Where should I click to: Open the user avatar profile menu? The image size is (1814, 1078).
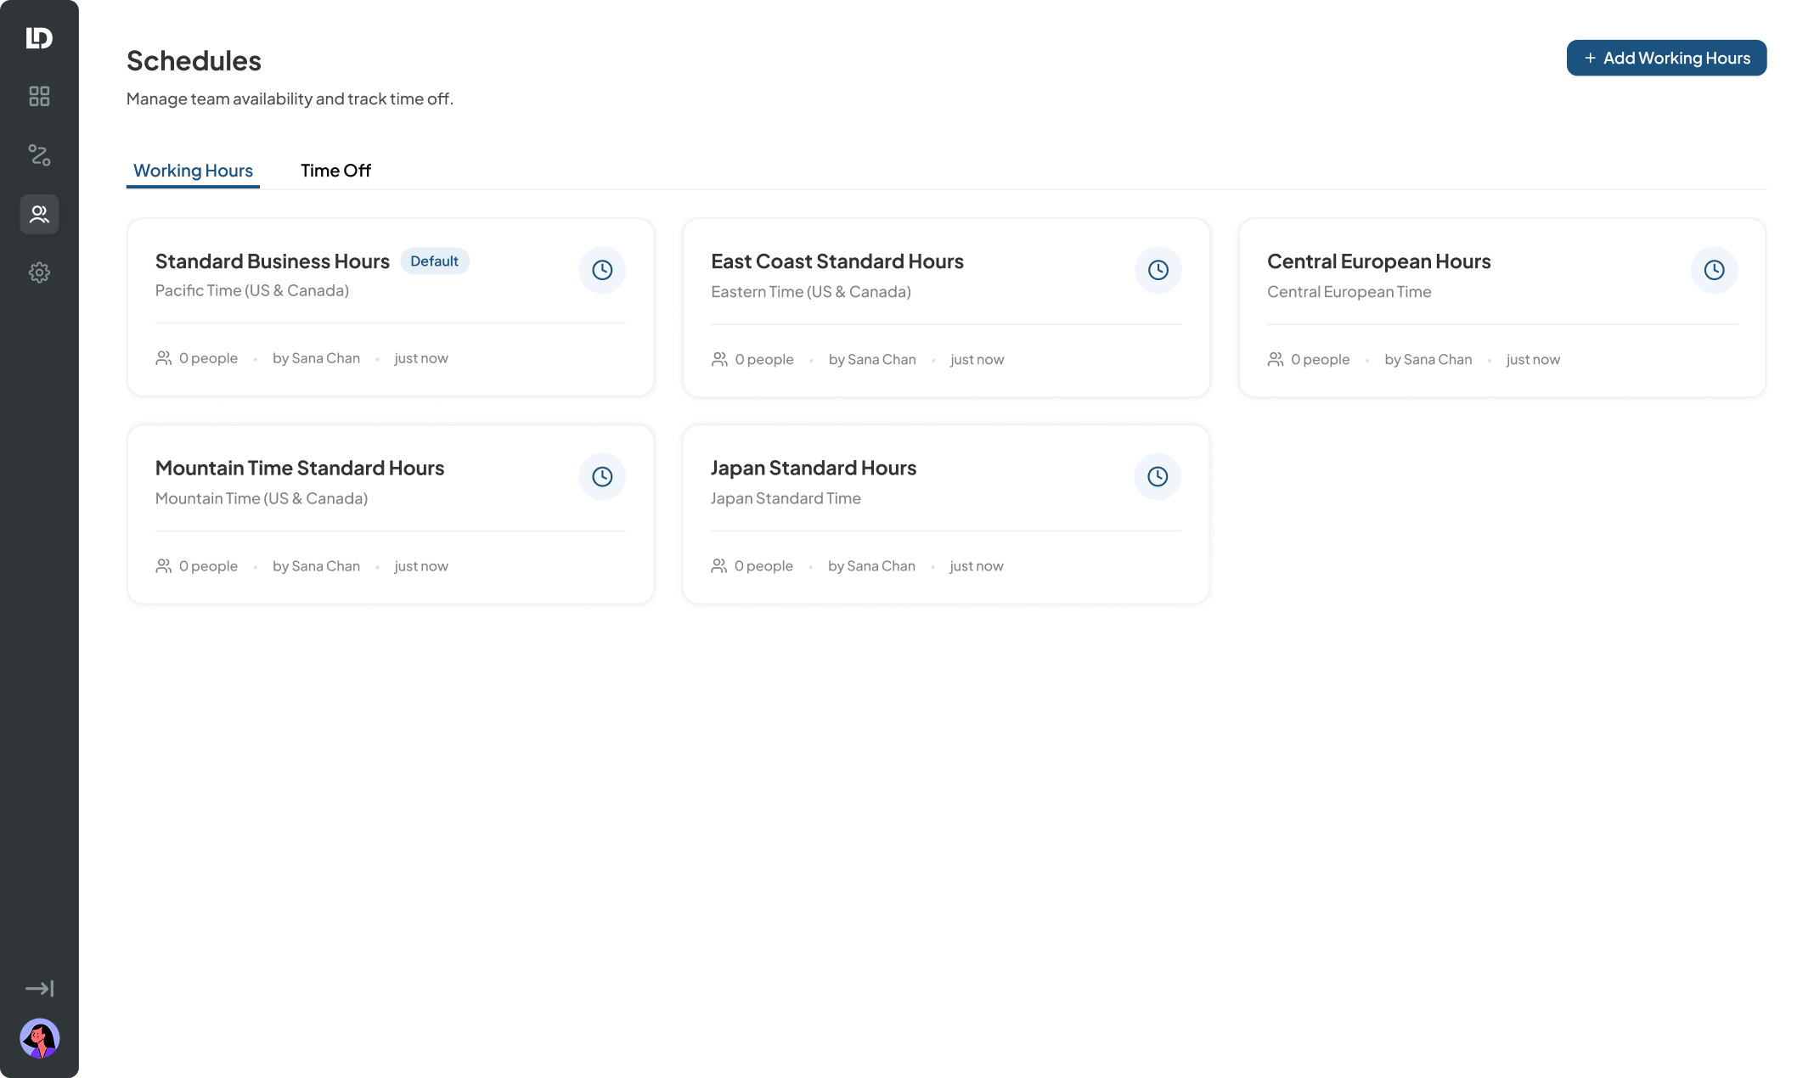point(39,1038)
